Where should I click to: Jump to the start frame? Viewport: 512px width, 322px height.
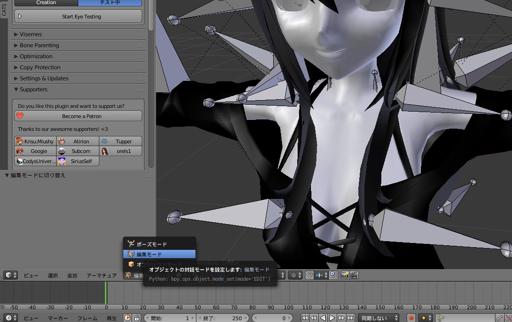click(305, 318)
